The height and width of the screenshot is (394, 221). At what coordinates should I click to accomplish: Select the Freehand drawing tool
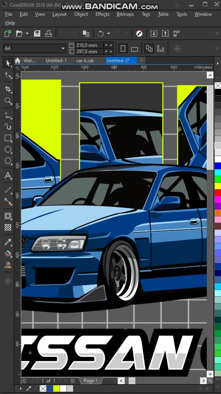tap(8, 115)
